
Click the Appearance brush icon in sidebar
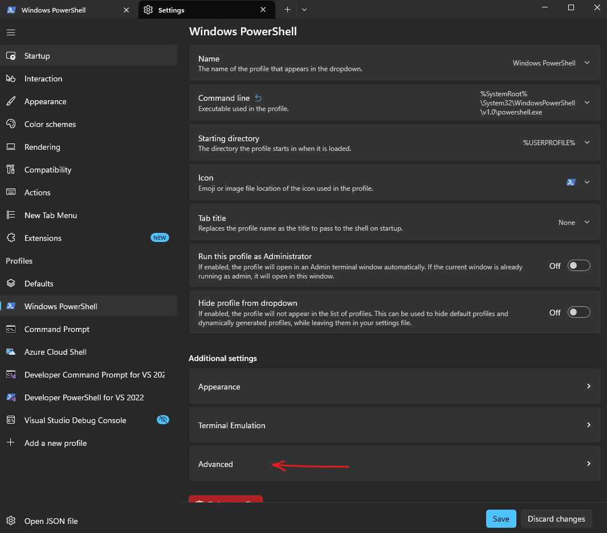click(x=11, y=101)
